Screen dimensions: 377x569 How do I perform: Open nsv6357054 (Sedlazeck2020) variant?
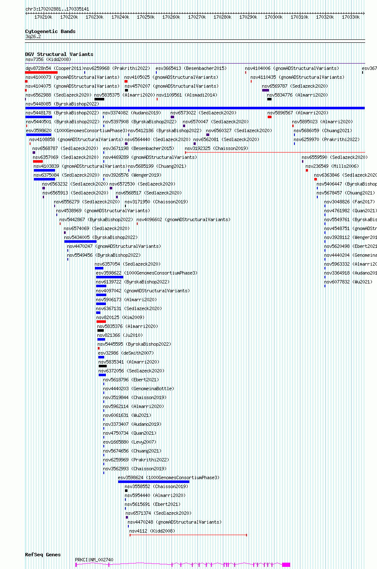pos(128,264)
